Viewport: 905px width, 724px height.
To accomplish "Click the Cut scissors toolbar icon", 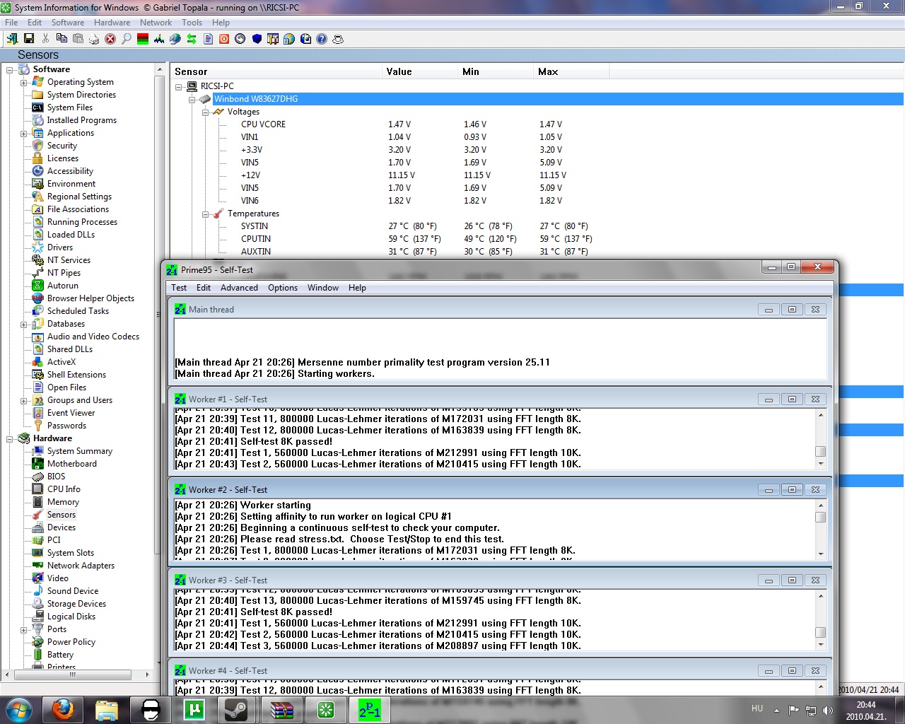I will pyautogui.click(x=45, y=39).
